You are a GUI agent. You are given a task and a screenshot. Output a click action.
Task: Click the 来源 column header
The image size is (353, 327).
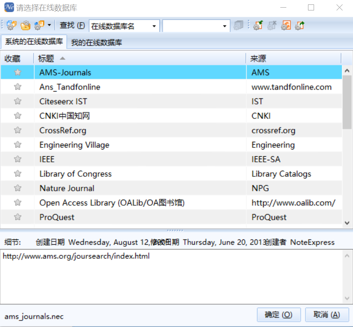click(x=294, y=59)
